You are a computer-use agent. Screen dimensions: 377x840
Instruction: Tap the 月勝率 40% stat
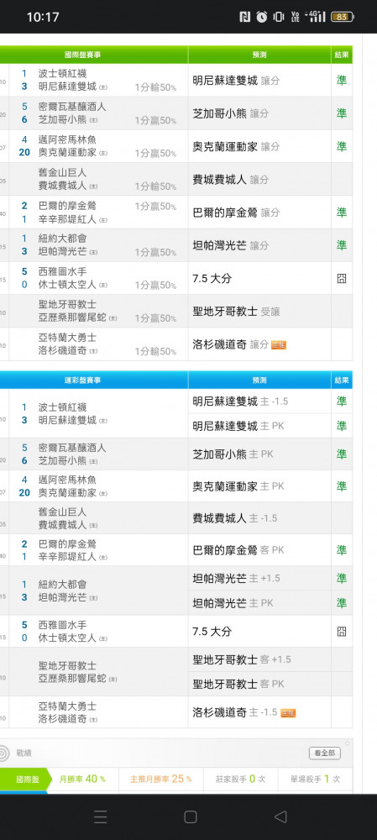[82, 779]
